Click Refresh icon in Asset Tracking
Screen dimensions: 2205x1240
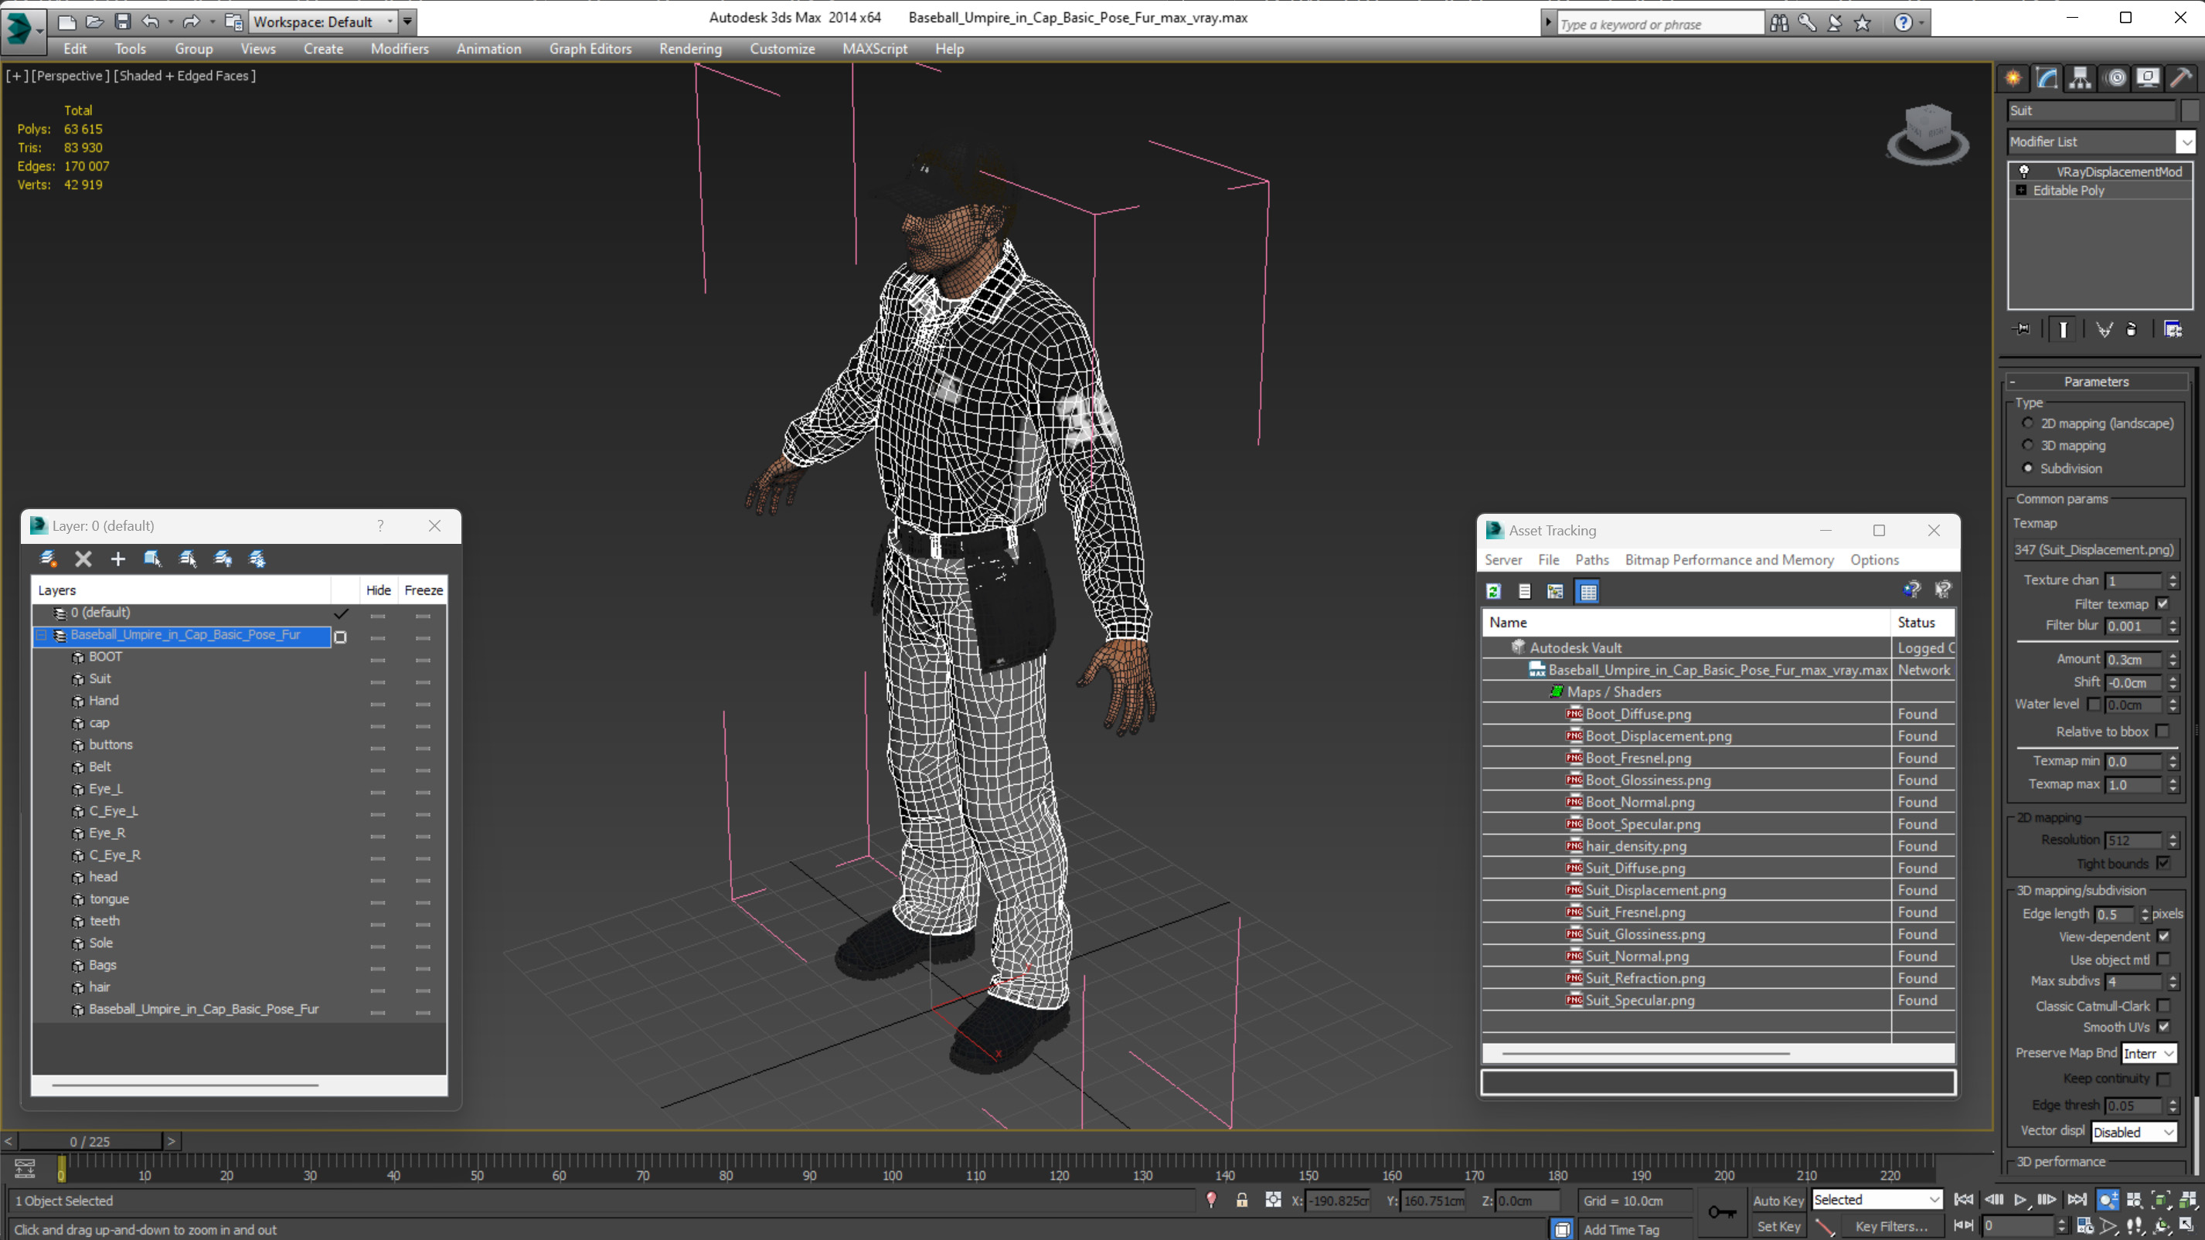[1494, 591]
